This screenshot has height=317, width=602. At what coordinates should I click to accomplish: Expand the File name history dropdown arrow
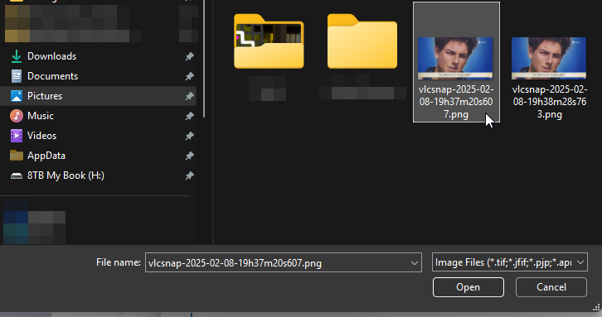click(415, 263)
